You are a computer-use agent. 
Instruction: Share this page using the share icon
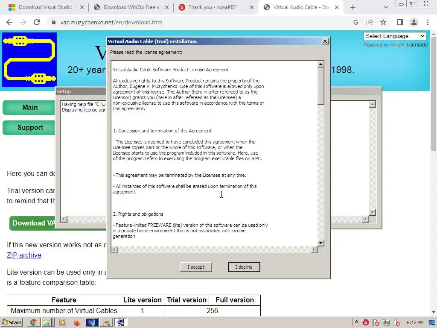tap(370, 22)
